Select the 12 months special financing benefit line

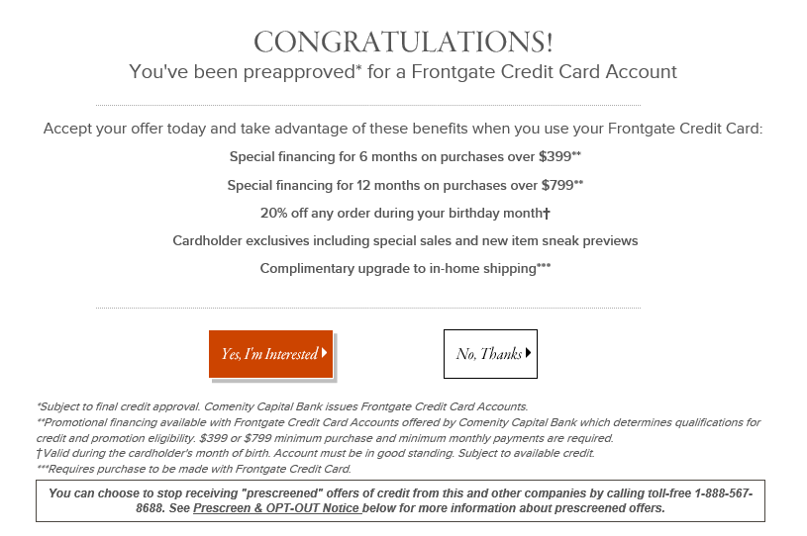pyautogui.click(x=405, y=185)
